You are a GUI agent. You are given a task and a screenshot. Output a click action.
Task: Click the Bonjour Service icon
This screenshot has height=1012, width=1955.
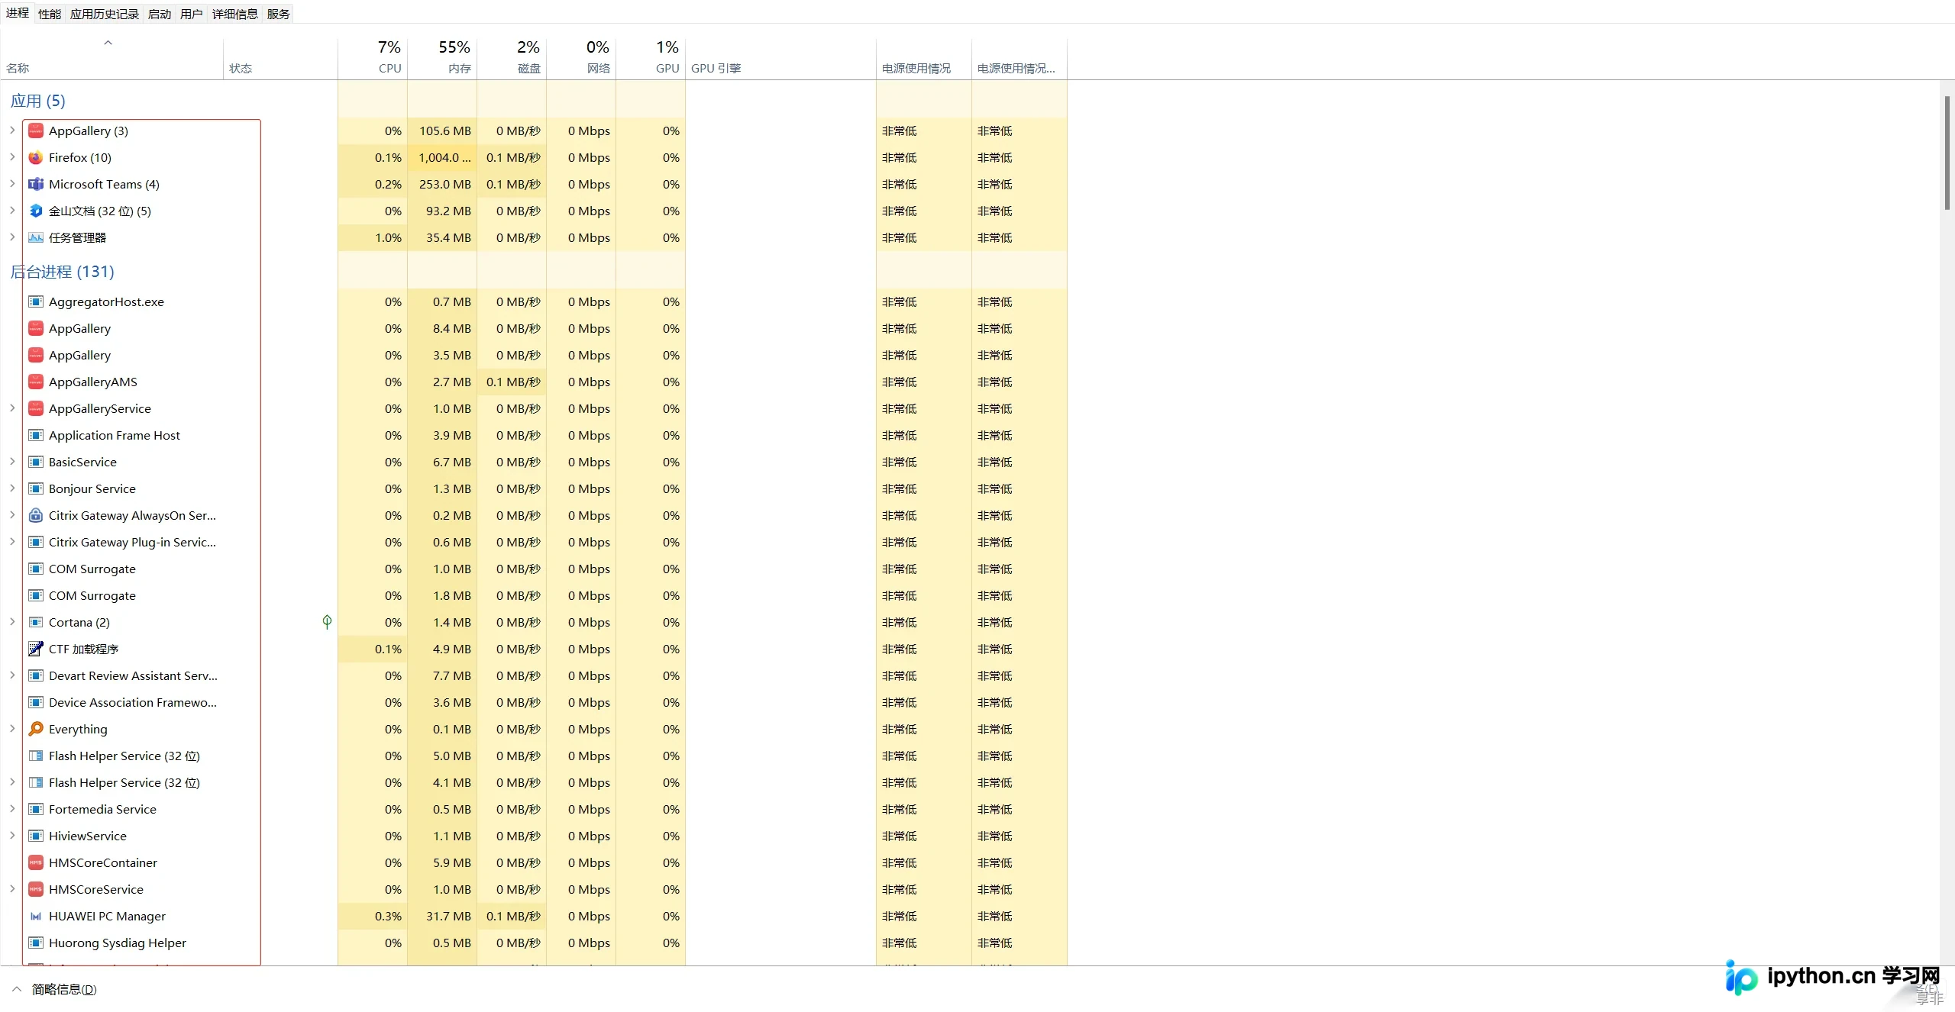pyautogui.click(x=35, y=489)
